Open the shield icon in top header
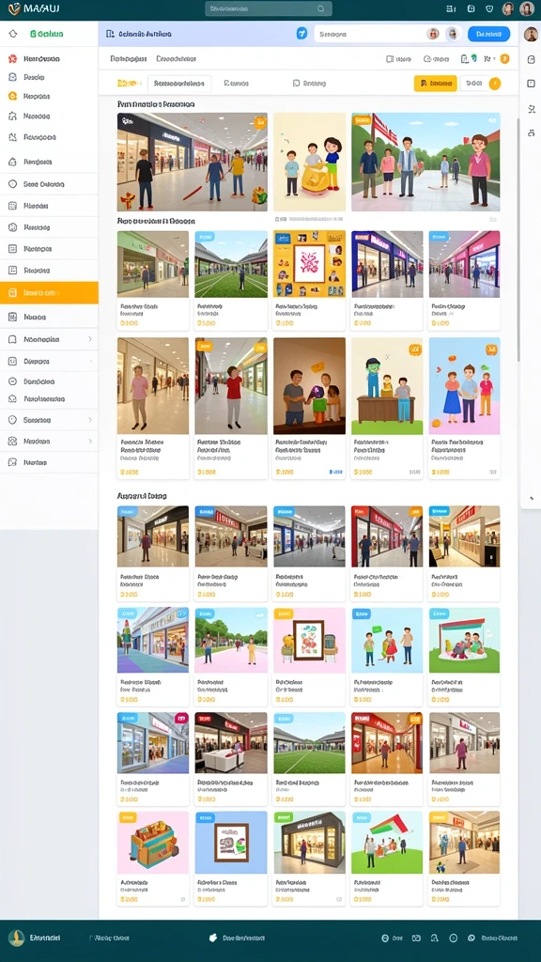Screen dimensions: 541x962 click(488, 9)
